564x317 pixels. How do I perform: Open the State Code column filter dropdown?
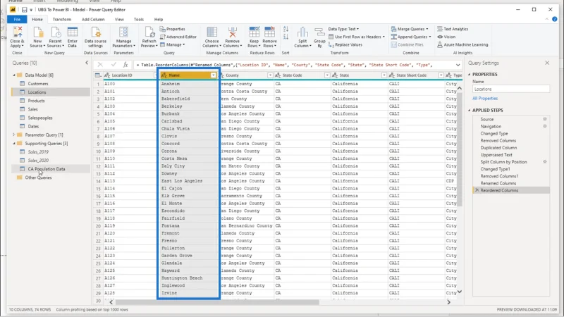327,75
